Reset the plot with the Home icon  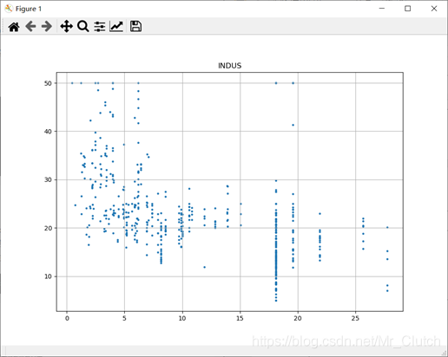(14, 27)
